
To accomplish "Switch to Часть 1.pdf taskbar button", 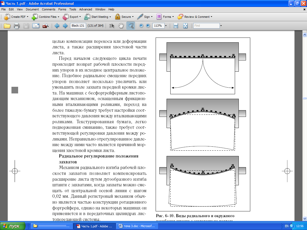I will point(95,226).
